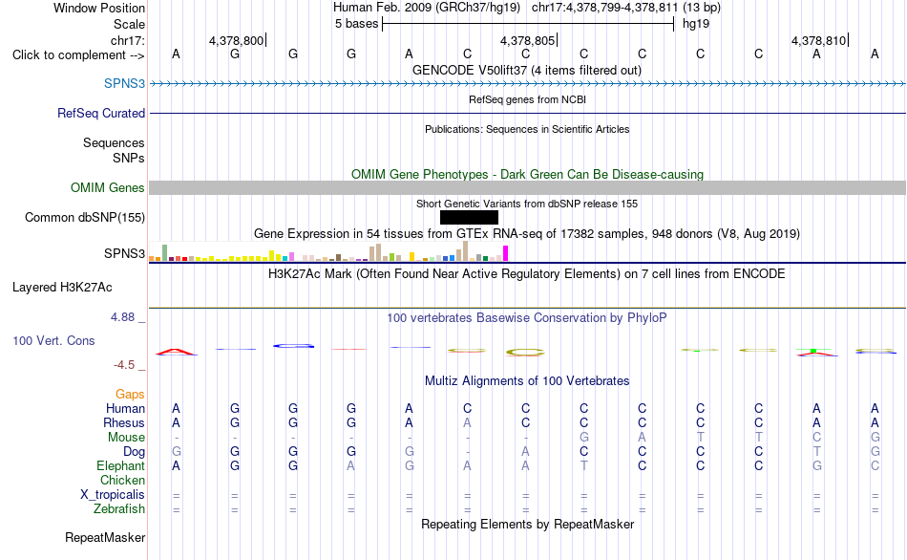Click the Mouse alignment row label

126,438
